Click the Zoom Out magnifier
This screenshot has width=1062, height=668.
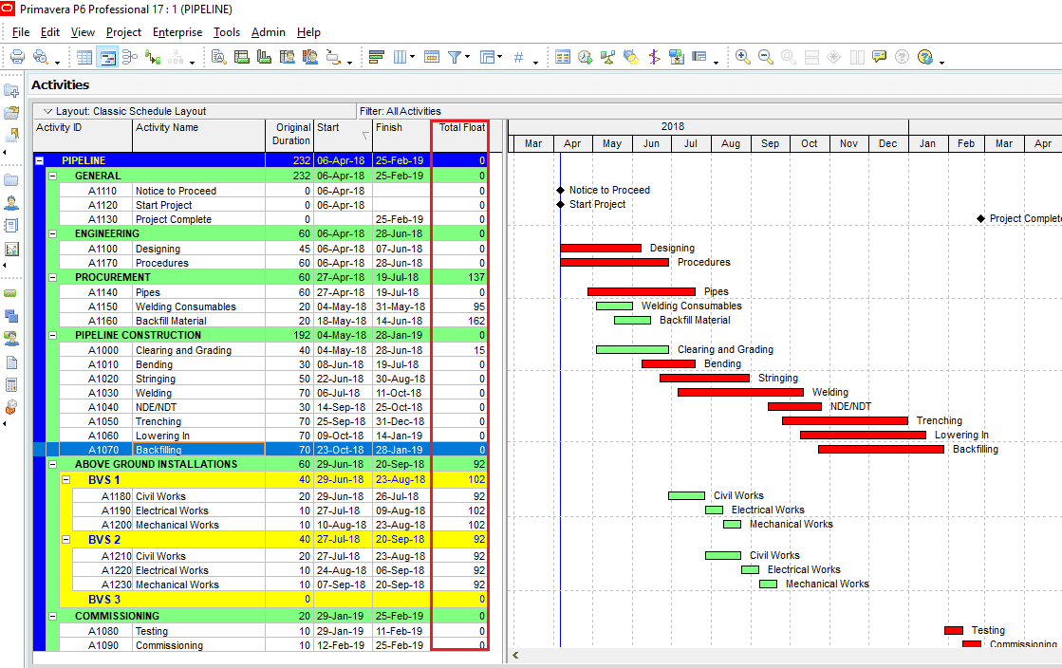[x=765, y=57]
